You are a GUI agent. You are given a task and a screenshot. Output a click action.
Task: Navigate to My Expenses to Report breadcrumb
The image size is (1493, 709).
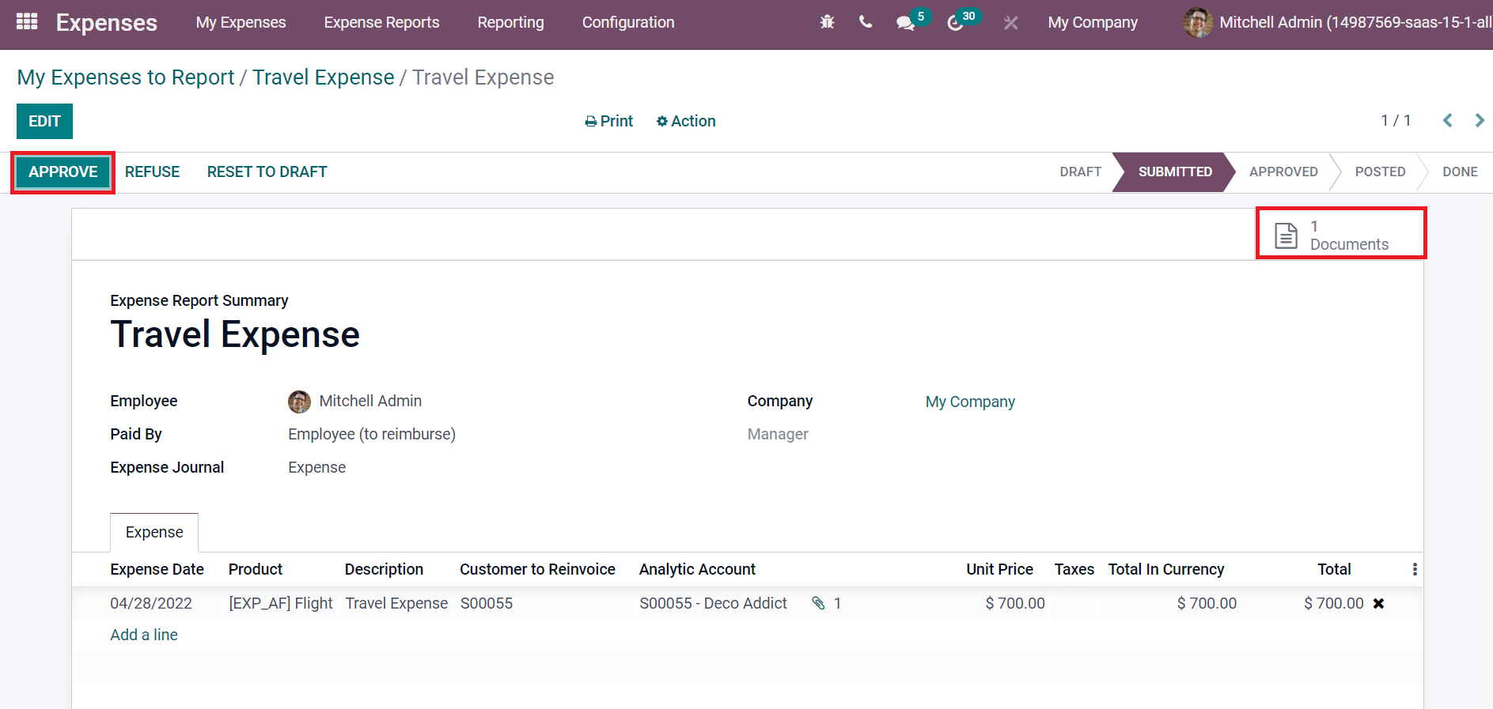click(x=126, y=77)
